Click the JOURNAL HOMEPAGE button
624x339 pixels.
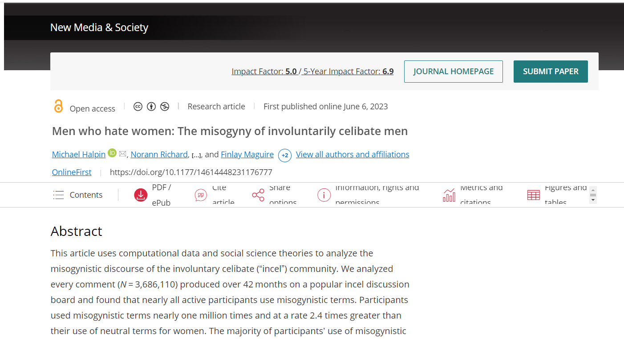pyautogui.click(x=454, y=72)
